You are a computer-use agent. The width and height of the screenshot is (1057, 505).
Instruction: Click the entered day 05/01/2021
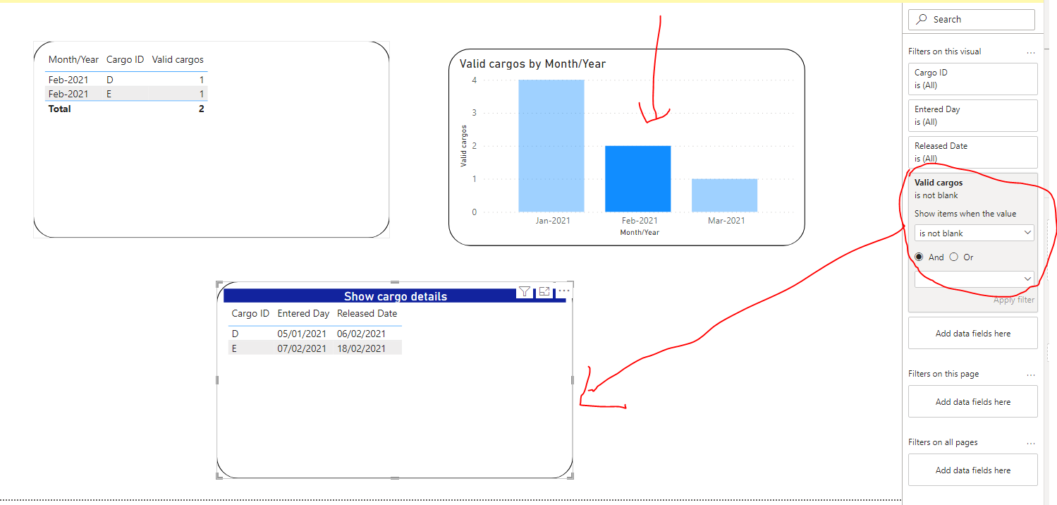point(302,334)
